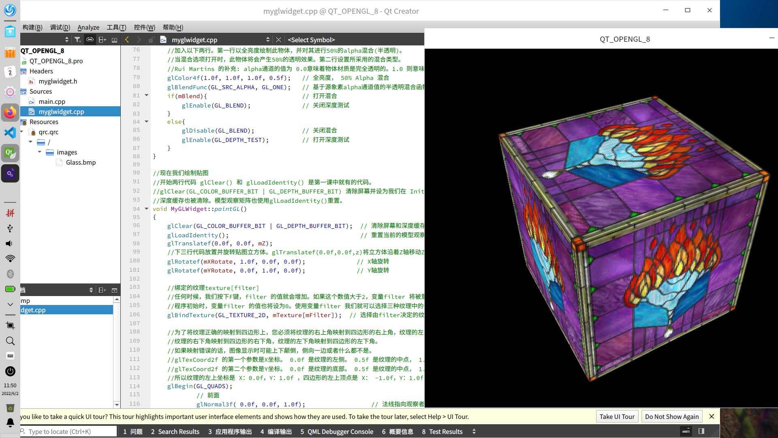The width and height of the screenshot is (778, 438).
Task: Go back with the yellow left arrow
Action: [x=127, y=40]
